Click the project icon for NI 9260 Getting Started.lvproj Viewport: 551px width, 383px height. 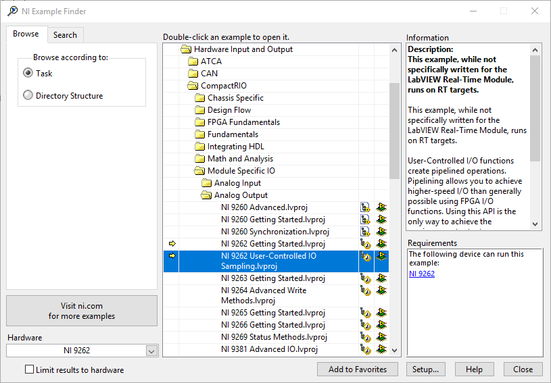pos(366,220)
